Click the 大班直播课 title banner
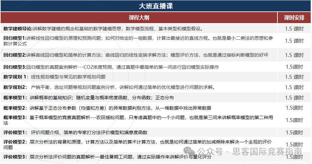The width and height of the screenshot is (312, 164). (156, 6)
